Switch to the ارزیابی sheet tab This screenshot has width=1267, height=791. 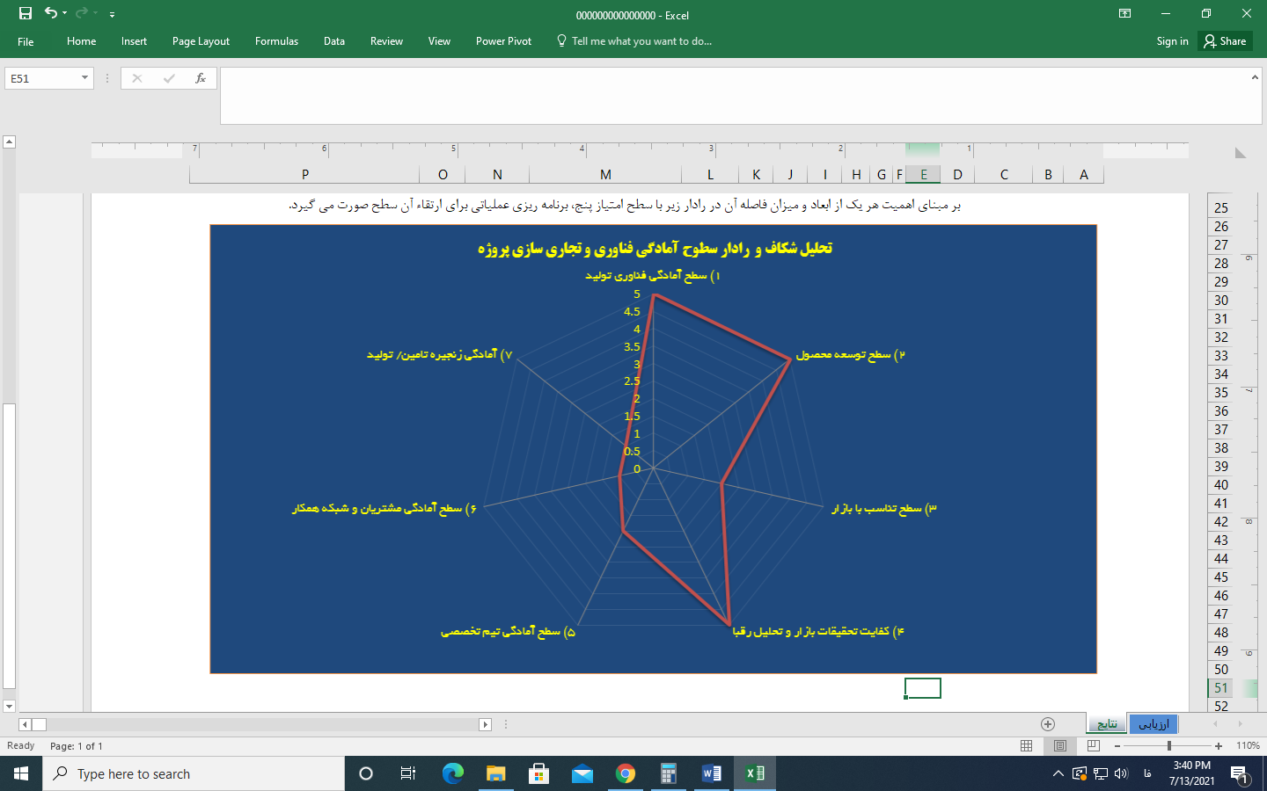click(1153, 724)
